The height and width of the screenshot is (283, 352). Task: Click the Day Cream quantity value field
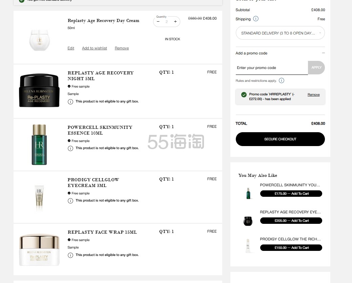point(167,22)
